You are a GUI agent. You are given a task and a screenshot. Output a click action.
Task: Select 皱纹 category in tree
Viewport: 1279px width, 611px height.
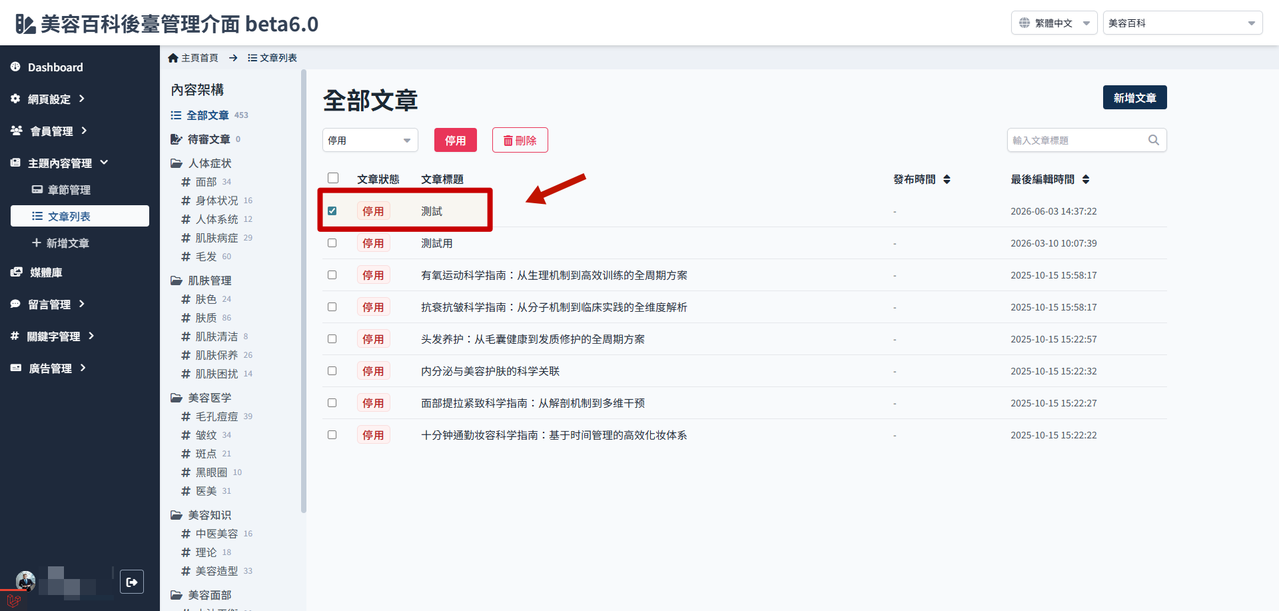pyautogui.click(x=206, y=435)
